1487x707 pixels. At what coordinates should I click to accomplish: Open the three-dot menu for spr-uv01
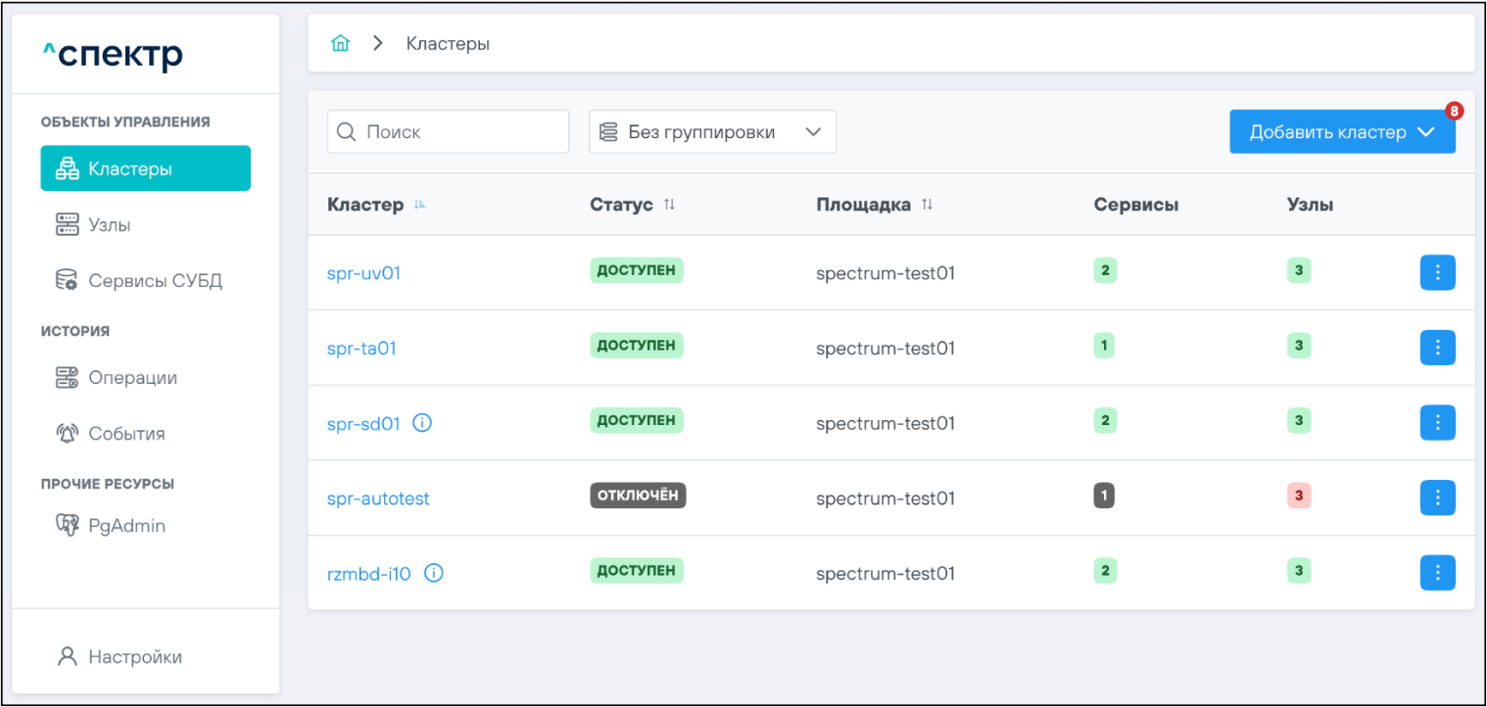[1437, 273]
